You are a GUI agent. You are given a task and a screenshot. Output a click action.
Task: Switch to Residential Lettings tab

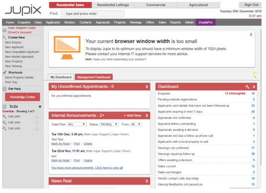pyautogui.click(x=113, y=5)
